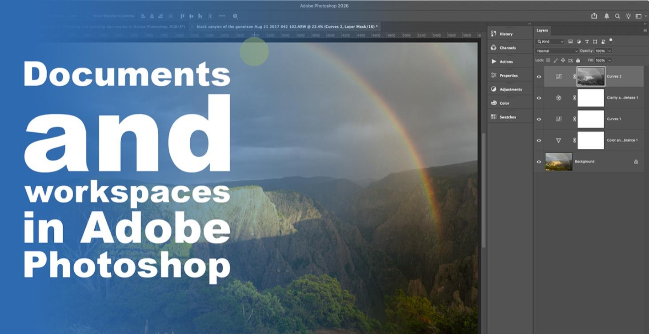Filter layers by shape layers icon
This screenshot has width=649, height=334.
click(x=595, y=42)
